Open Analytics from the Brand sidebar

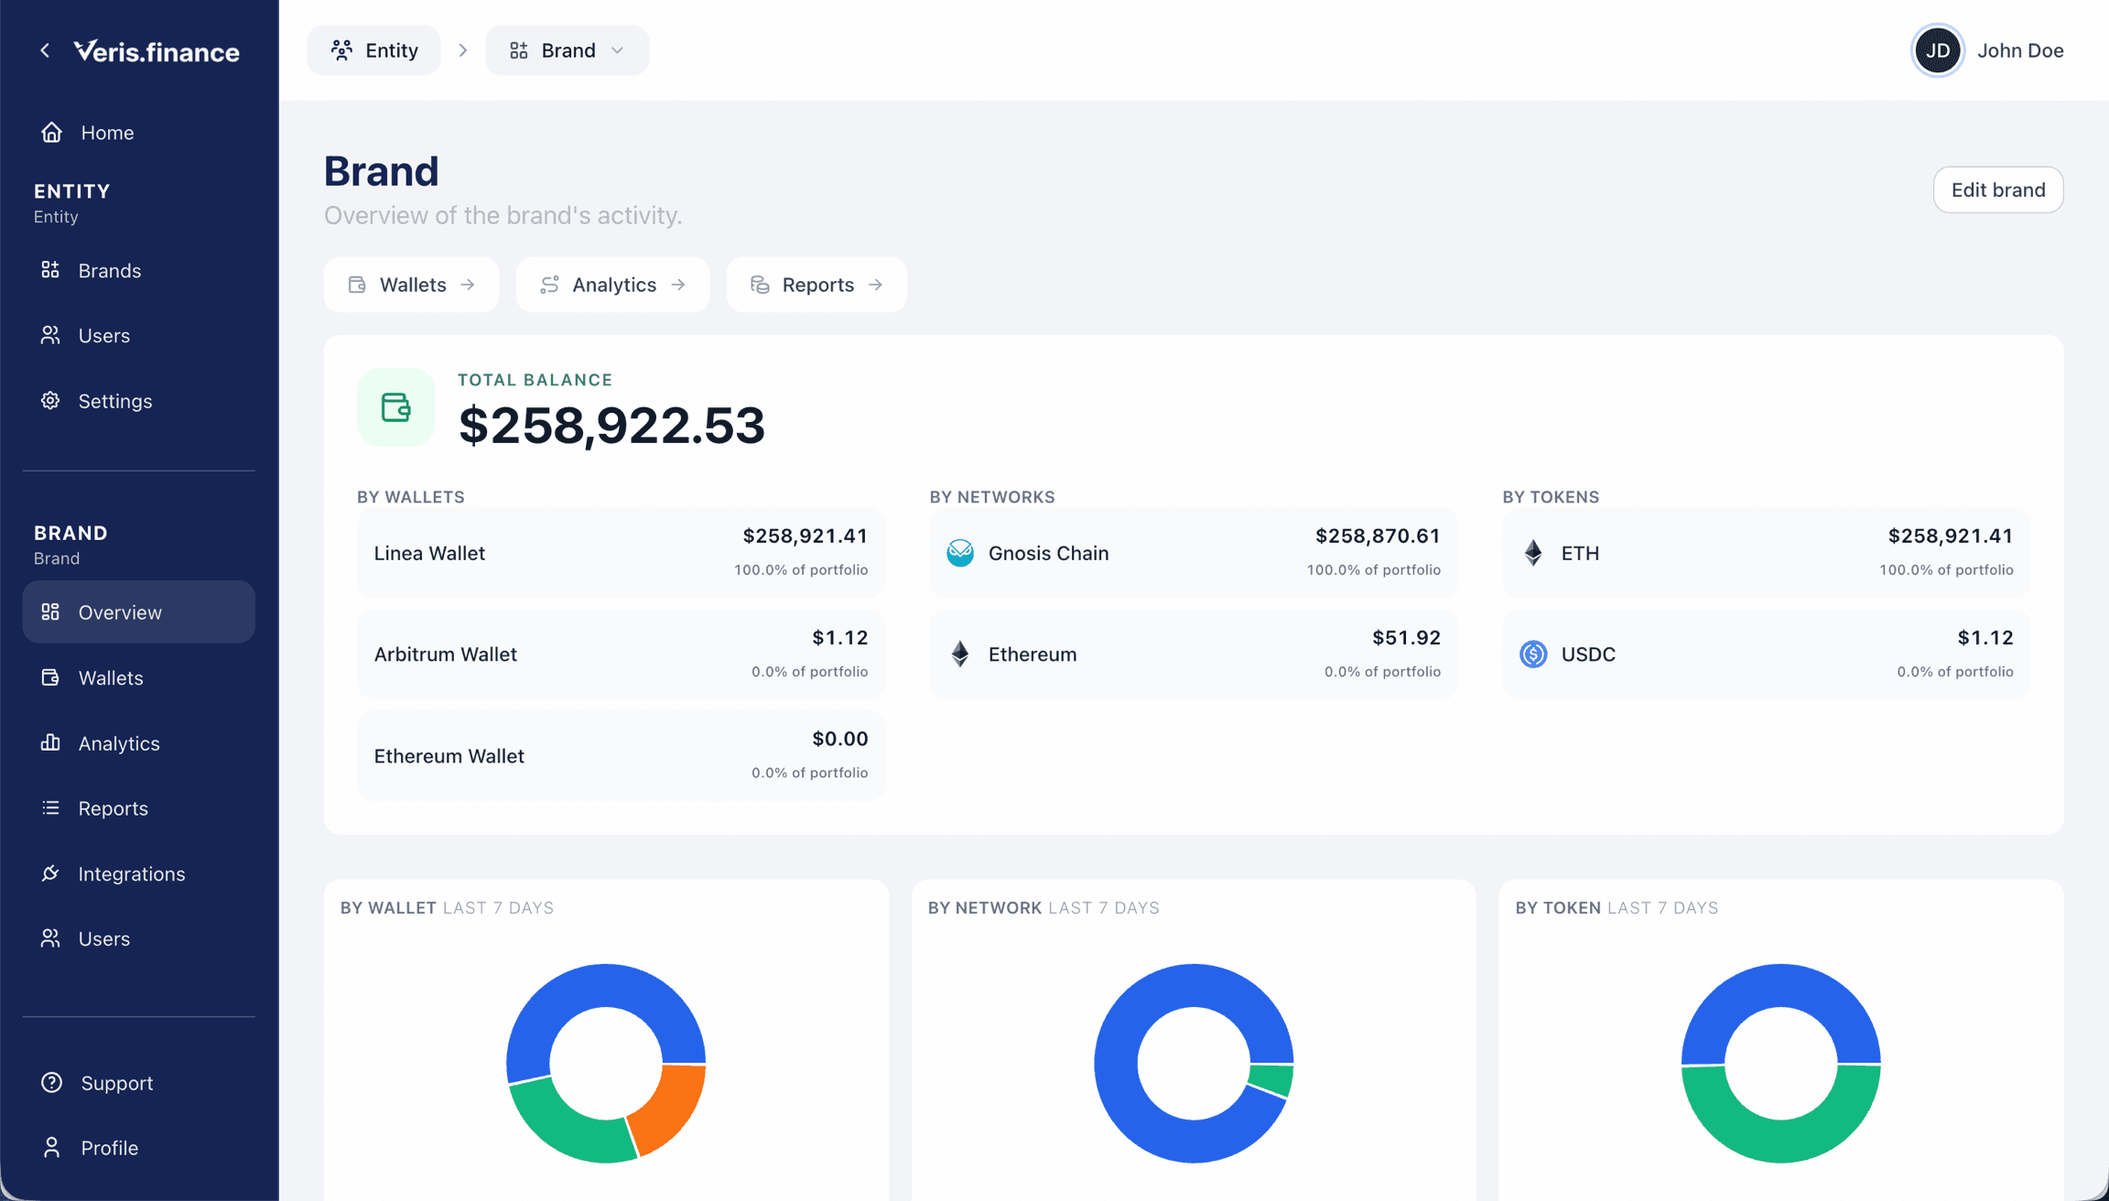pos(118,743)
